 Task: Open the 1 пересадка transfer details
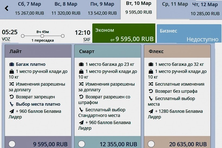tap(43, 40)
